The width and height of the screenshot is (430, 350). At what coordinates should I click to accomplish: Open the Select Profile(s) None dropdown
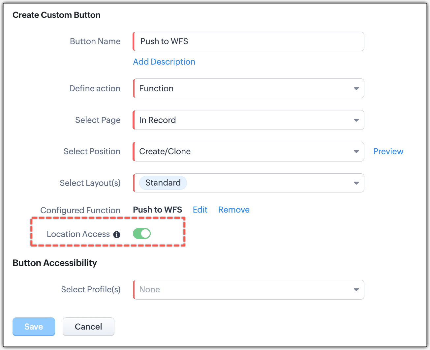[244, 290]
